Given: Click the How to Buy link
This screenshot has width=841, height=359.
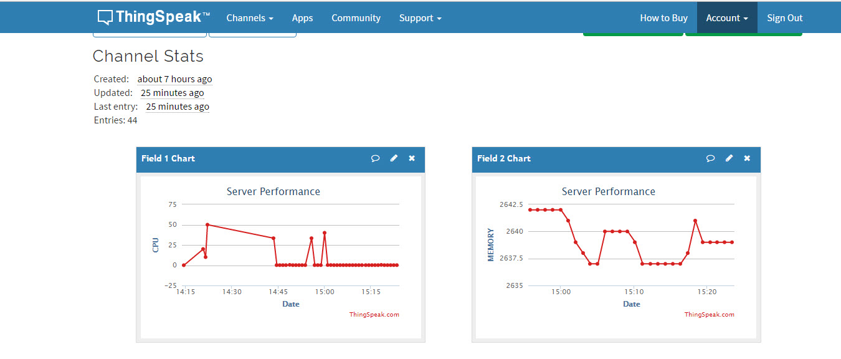Looking at the screenshot, I should pyautogui.click(x=663, y=17).
